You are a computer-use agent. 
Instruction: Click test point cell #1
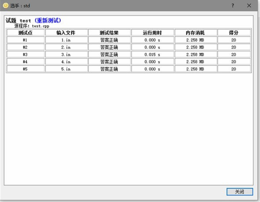26,40
